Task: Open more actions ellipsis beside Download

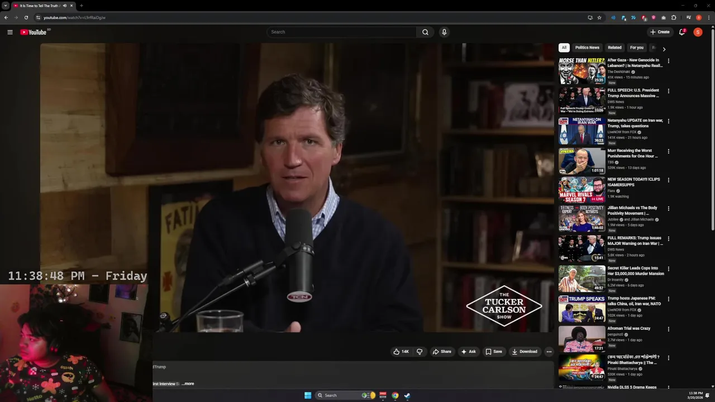Action: (x=549, y=352)
